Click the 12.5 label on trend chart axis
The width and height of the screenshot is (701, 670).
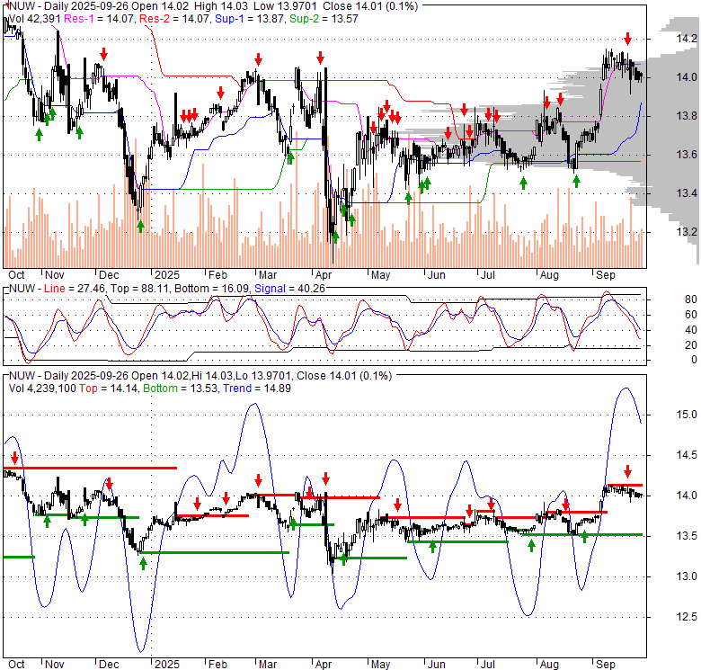687,617
